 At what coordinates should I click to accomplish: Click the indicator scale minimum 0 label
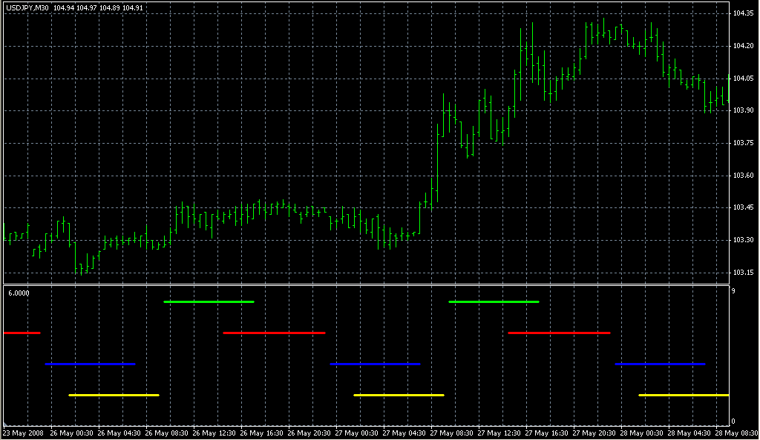(733, 421)
